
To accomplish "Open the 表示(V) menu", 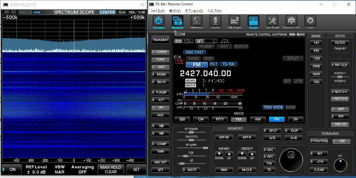I will (174, 11).
